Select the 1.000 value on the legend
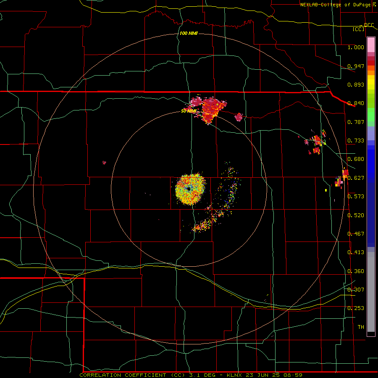 pos(356,47)
